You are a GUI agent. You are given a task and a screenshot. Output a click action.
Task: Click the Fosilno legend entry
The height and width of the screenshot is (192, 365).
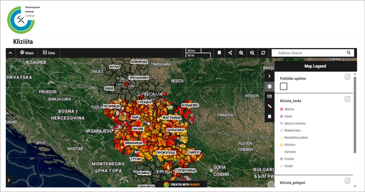(x=287, y=159)
